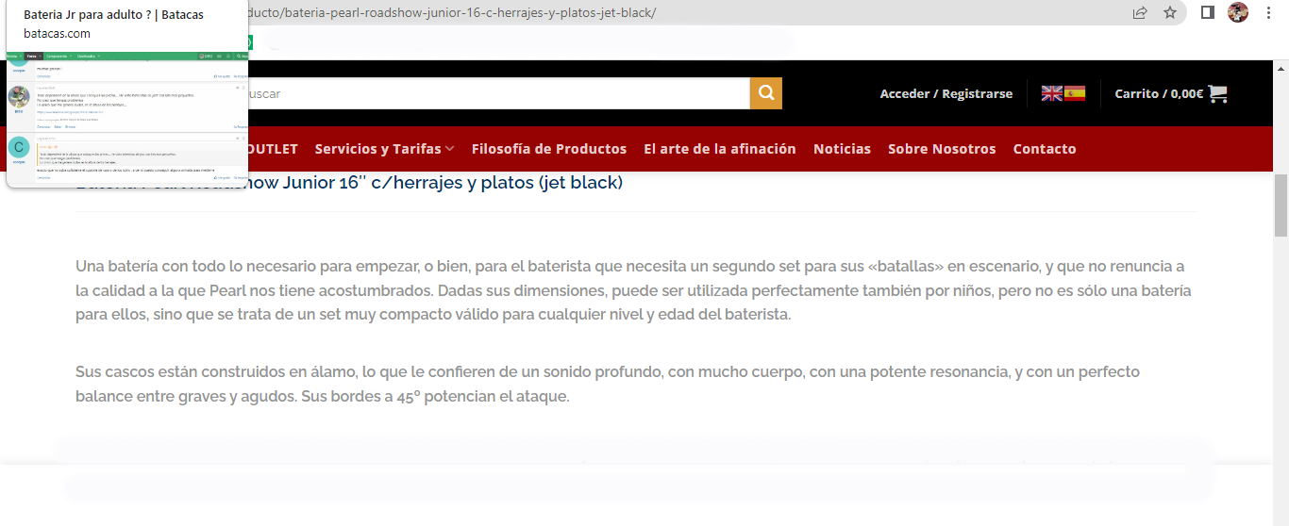Share this page via Chrome share icon

(1140, 12)
